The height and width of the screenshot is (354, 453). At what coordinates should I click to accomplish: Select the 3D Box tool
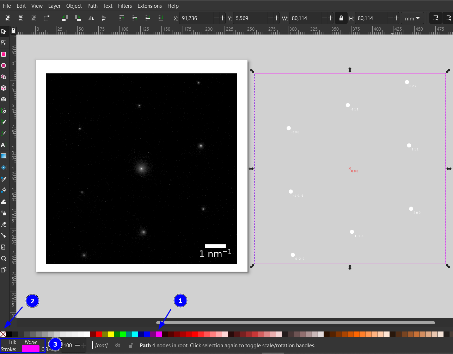(4, 88)
